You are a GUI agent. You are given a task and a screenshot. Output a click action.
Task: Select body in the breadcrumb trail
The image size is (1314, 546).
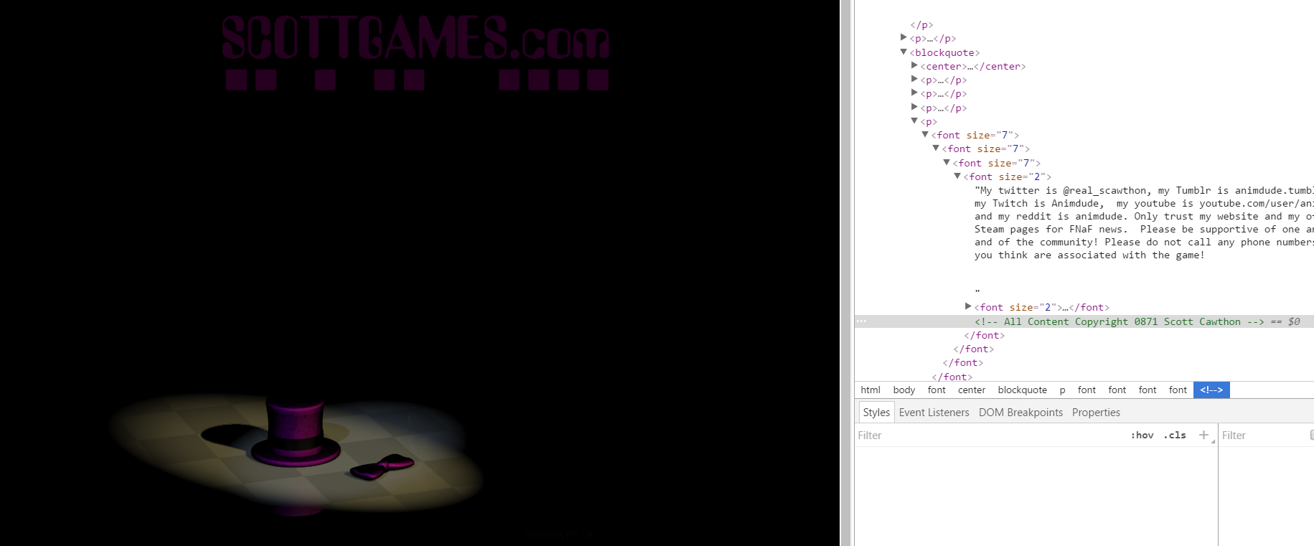904,390
